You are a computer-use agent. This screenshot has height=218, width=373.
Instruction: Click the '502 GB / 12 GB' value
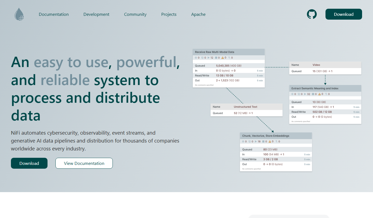point(322,112)
